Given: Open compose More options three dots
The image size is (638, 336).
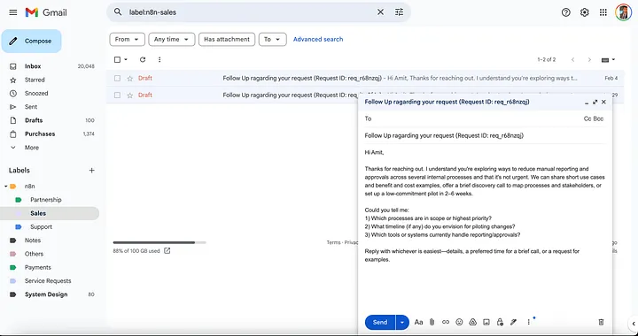Looking at the screenshot, I should 528,322.
